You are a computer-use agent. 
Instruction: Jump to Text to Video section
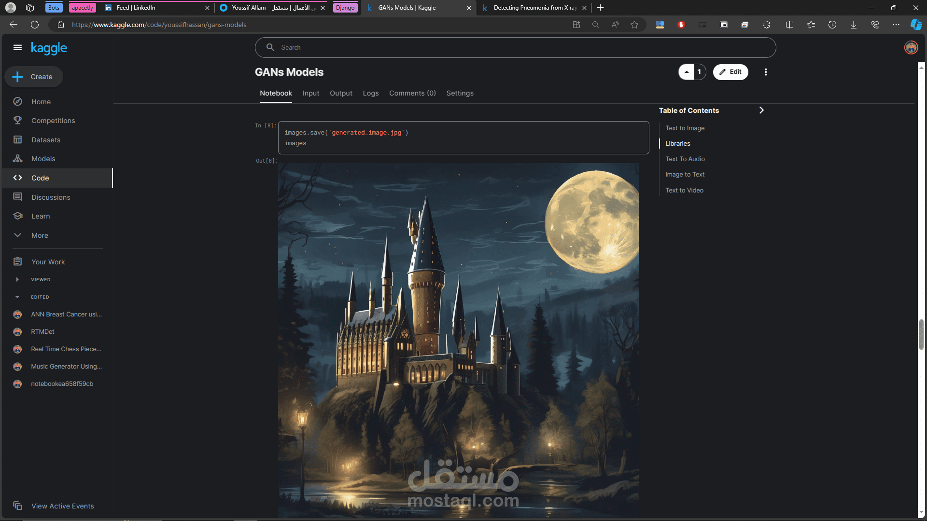point(684,190)
